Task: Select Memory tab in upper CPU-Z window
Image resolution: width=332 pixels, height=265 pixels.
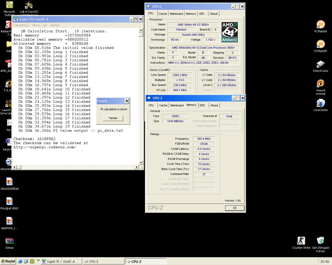Action: (x=191, y=14)
